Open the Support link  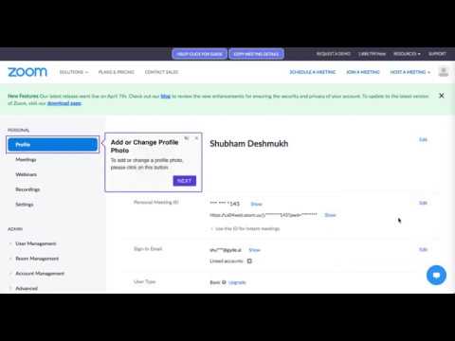click(437, 54)
